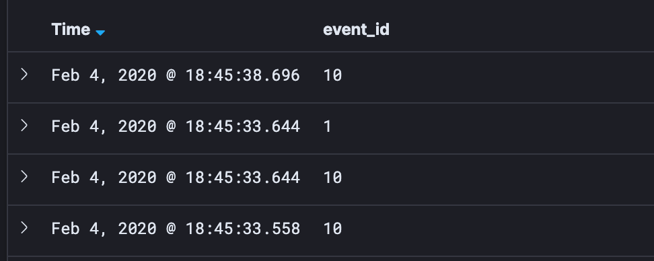This screenshot has width=654, height=261.
Task: Toggle details for 18:45:33.644 event_id 10 row
Action: pos(24,177)
